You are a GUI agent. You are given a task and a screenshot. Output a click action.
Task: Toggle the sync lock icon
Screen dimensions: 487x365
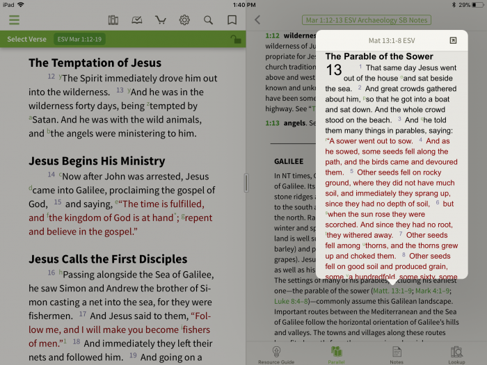click(x=236, y=39)
